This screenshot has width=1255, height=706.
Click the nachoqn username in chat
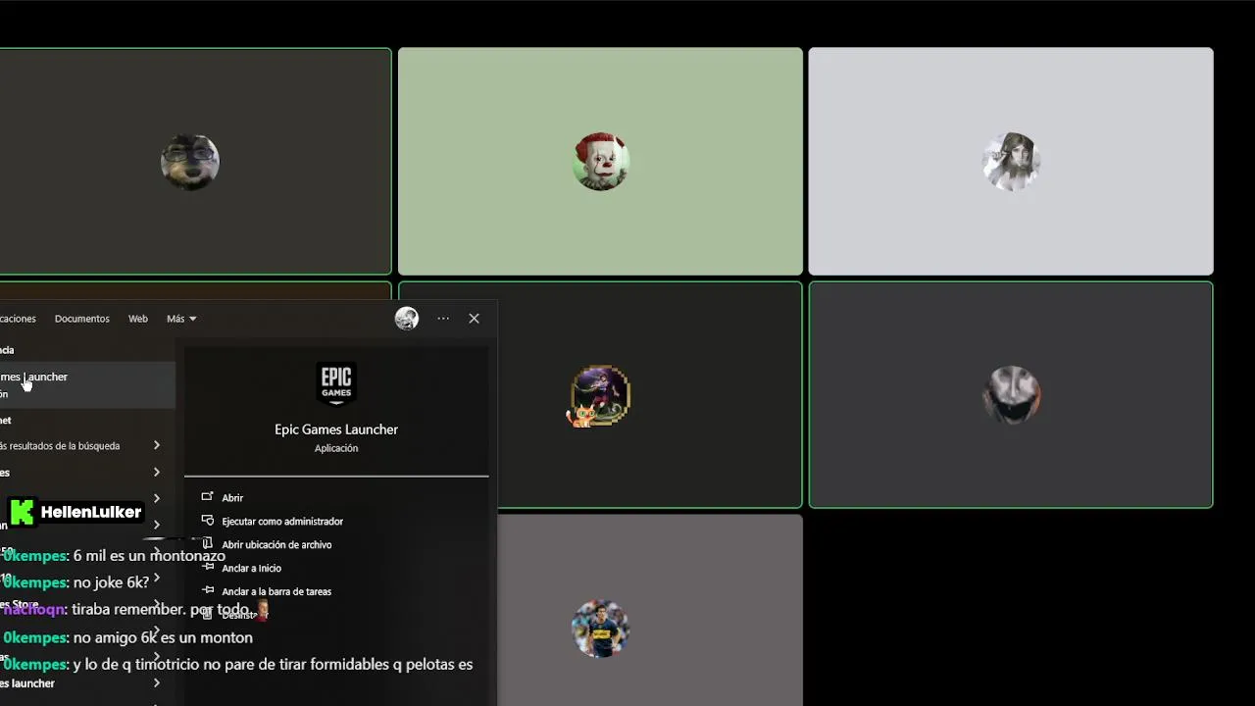(x=35, y=609)
